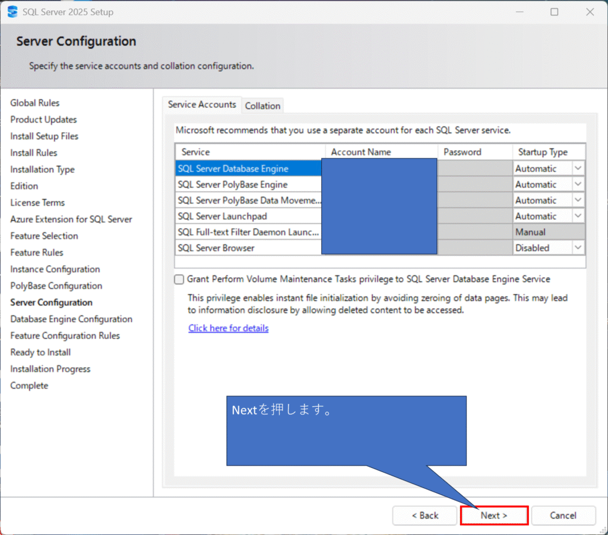Click License Terms in the steps list
The width and height of the screenshot is (608, 535).
pyautogui.click(x=37, y=203)
